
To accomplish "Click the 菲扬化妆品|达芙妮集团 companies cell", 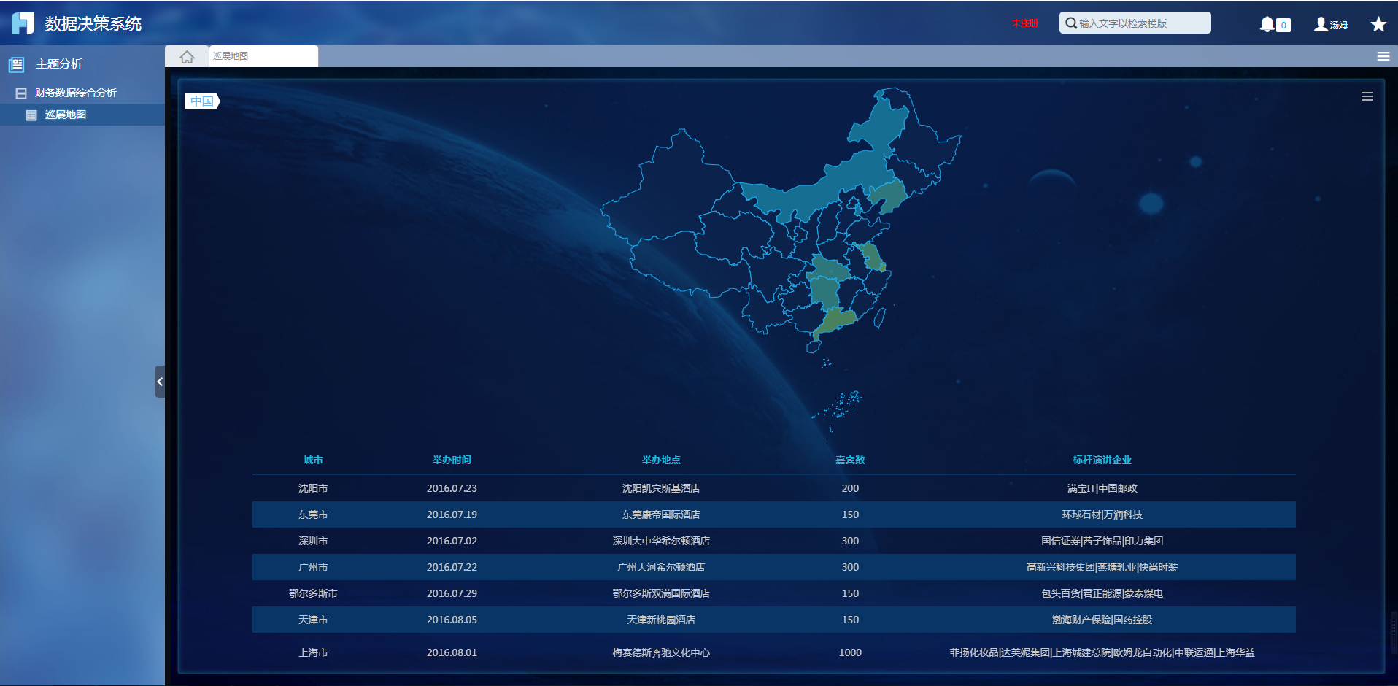I will 1102,652.
